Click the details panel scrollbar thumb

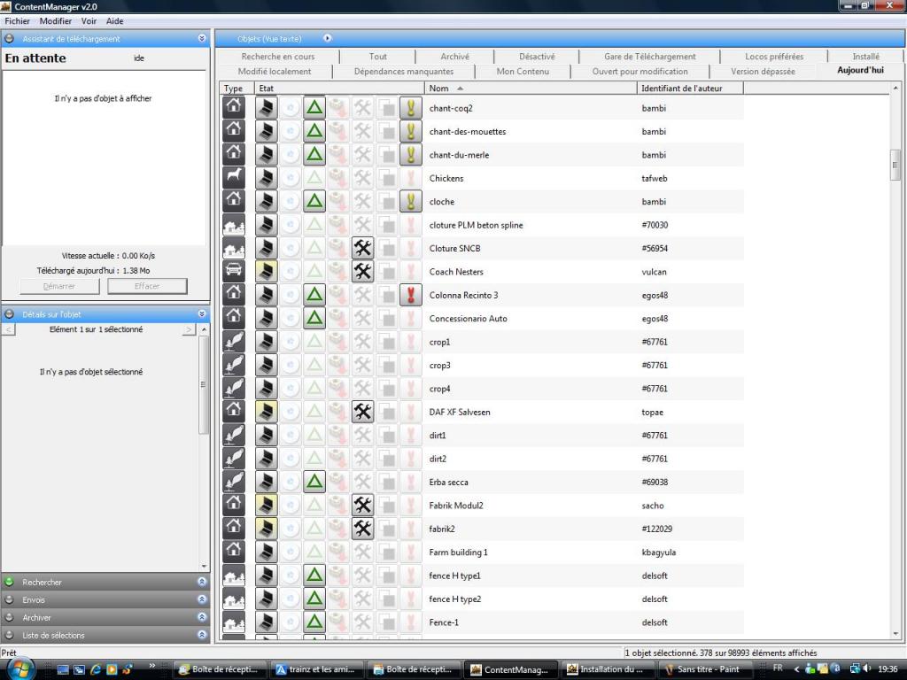203,384
